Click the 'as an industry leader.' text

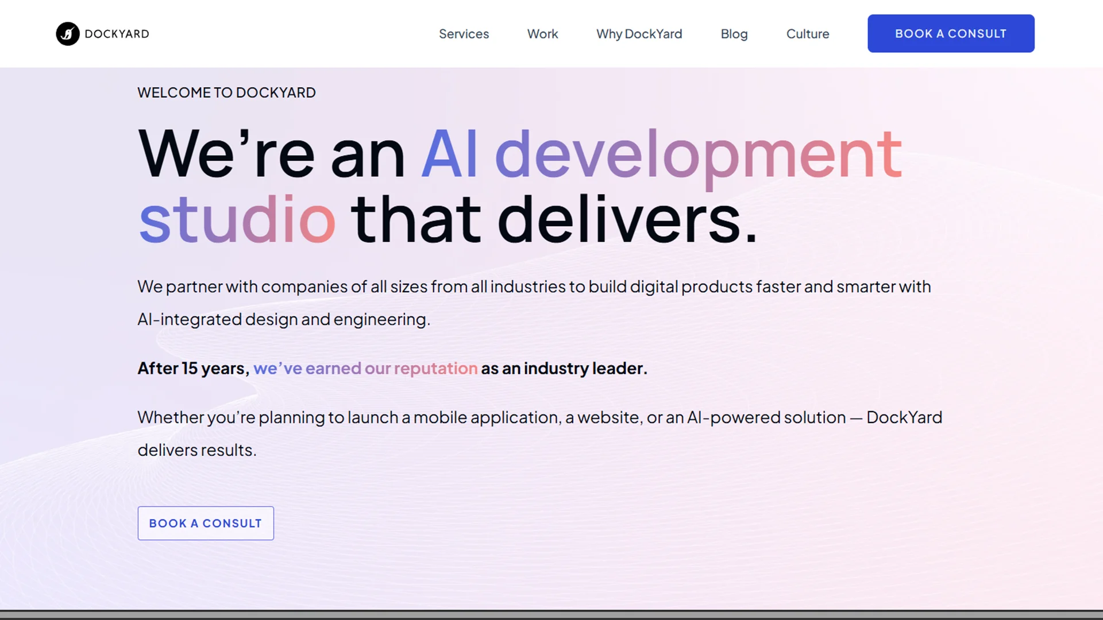pos(564,368)
